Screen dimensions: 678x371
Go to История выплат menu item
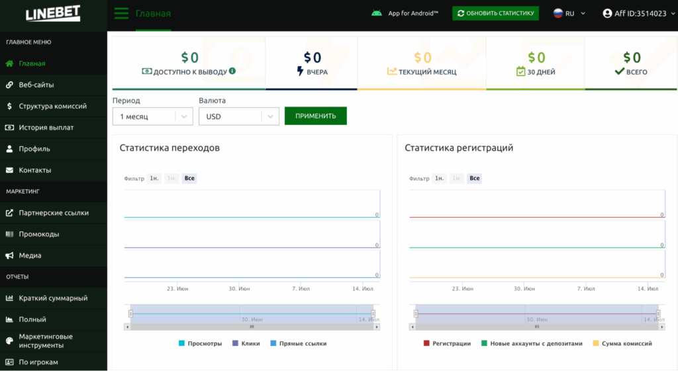point(46,128)
